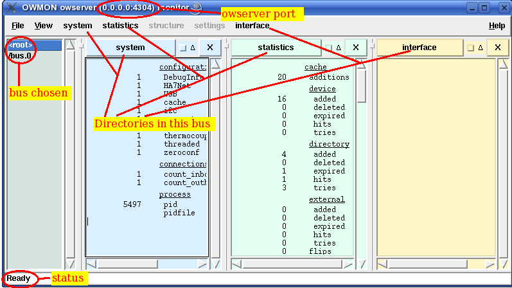Click up arrow of bus list scrollbar
Viewport: 512px width, 288px height.
(x=70, y=45)
